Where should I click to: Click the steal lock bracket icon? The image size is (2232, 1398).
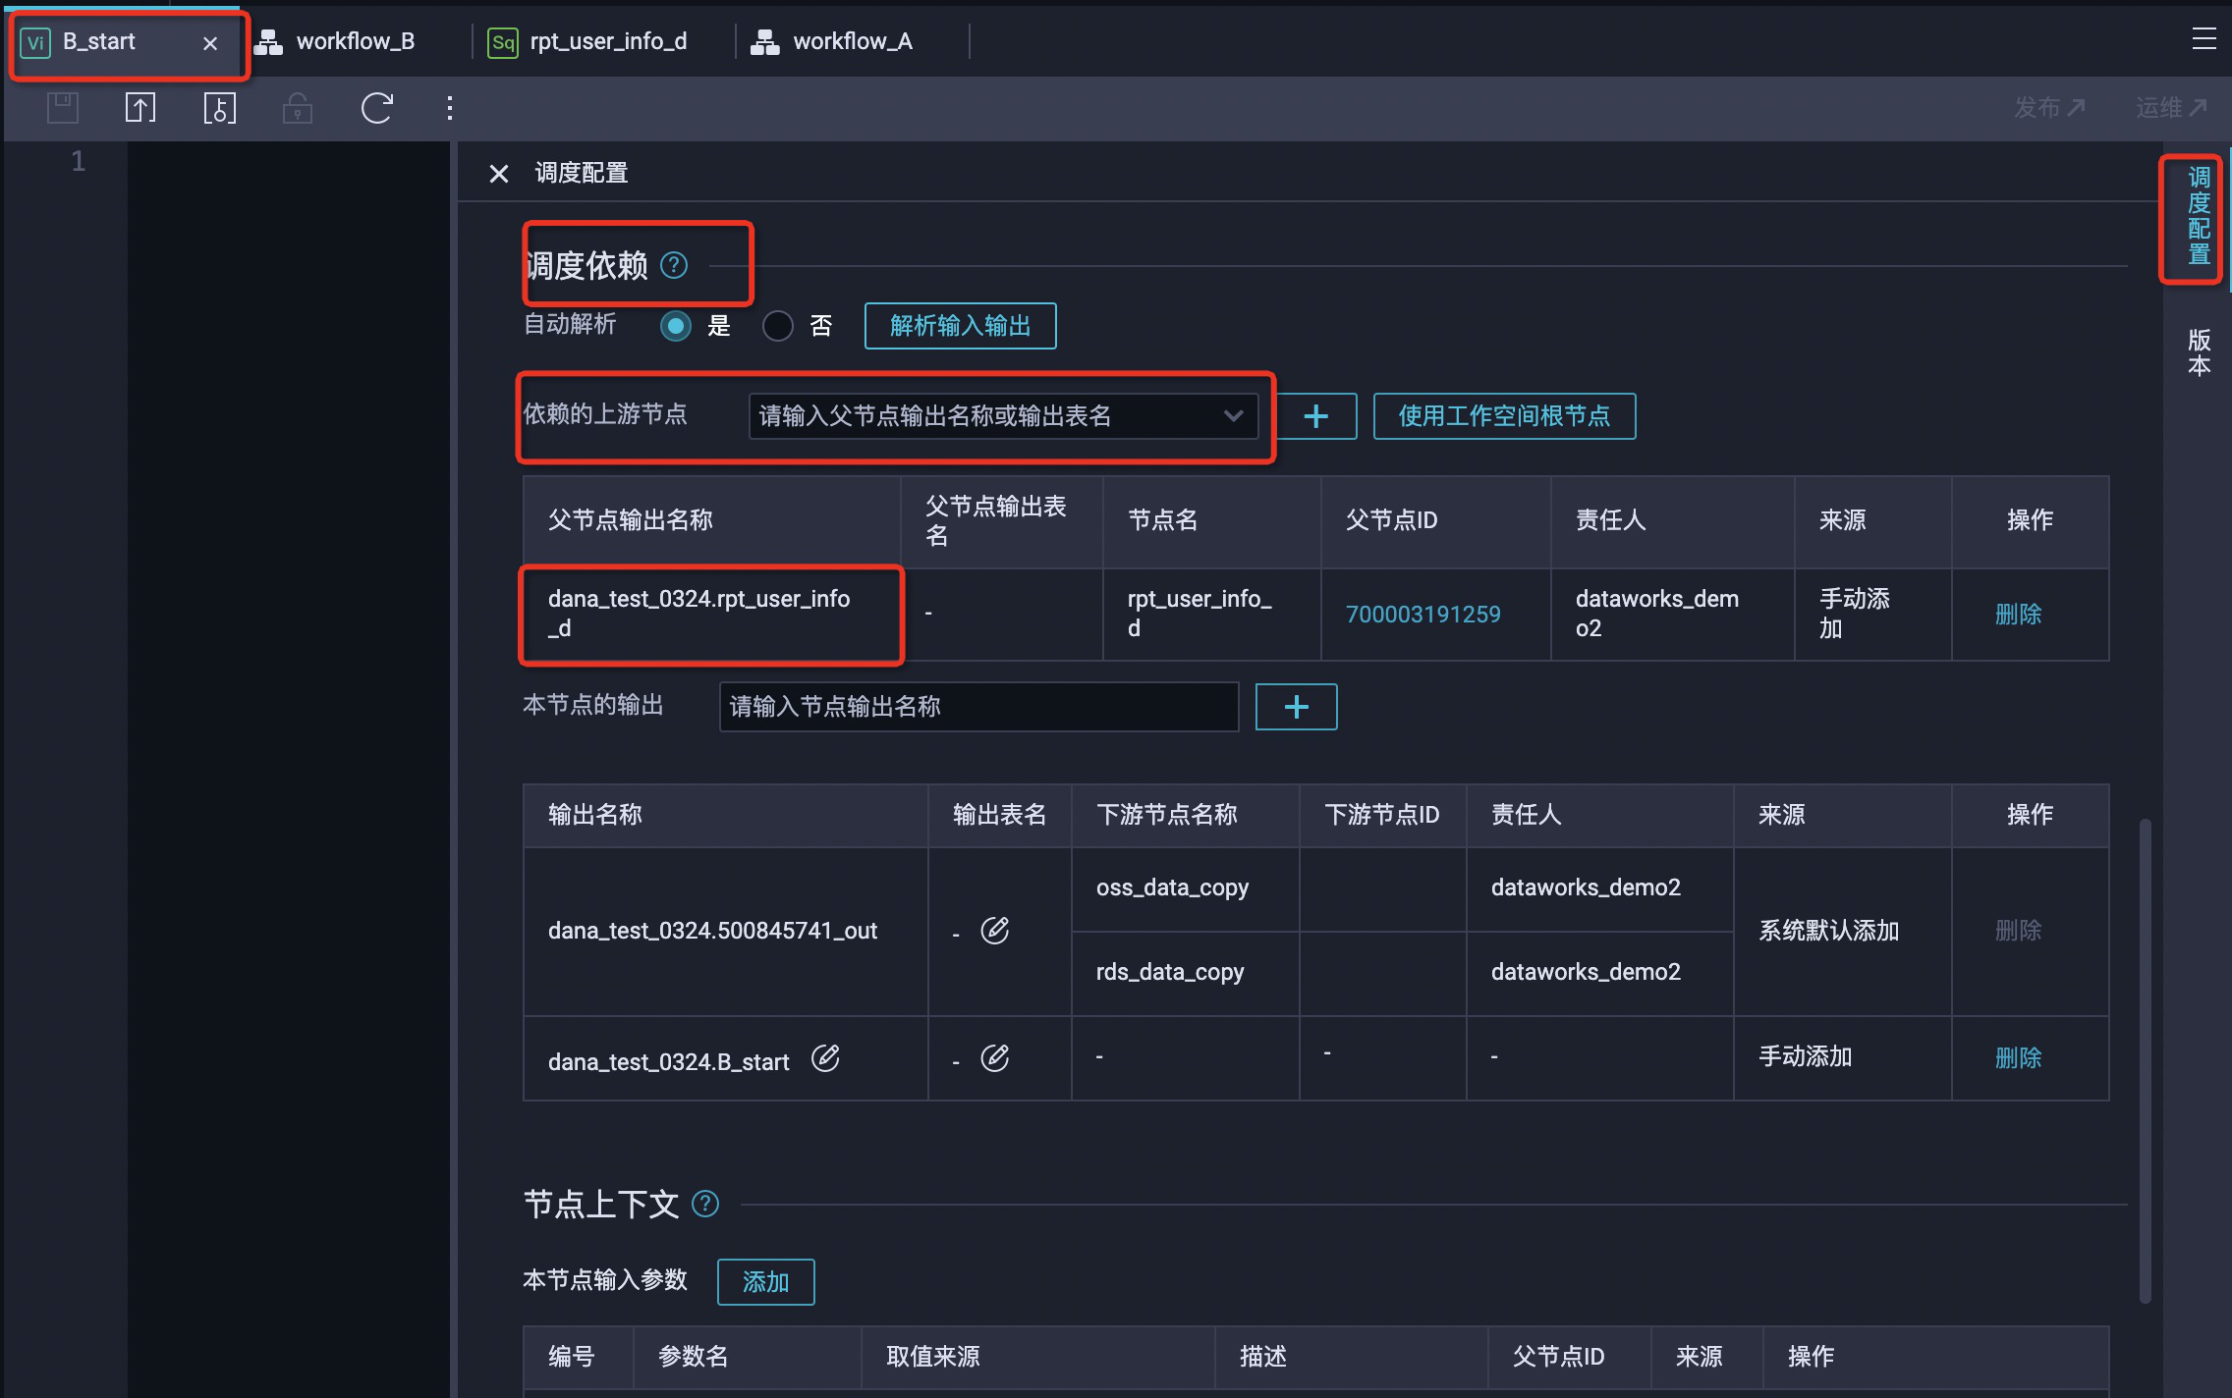tap(219, 107)
